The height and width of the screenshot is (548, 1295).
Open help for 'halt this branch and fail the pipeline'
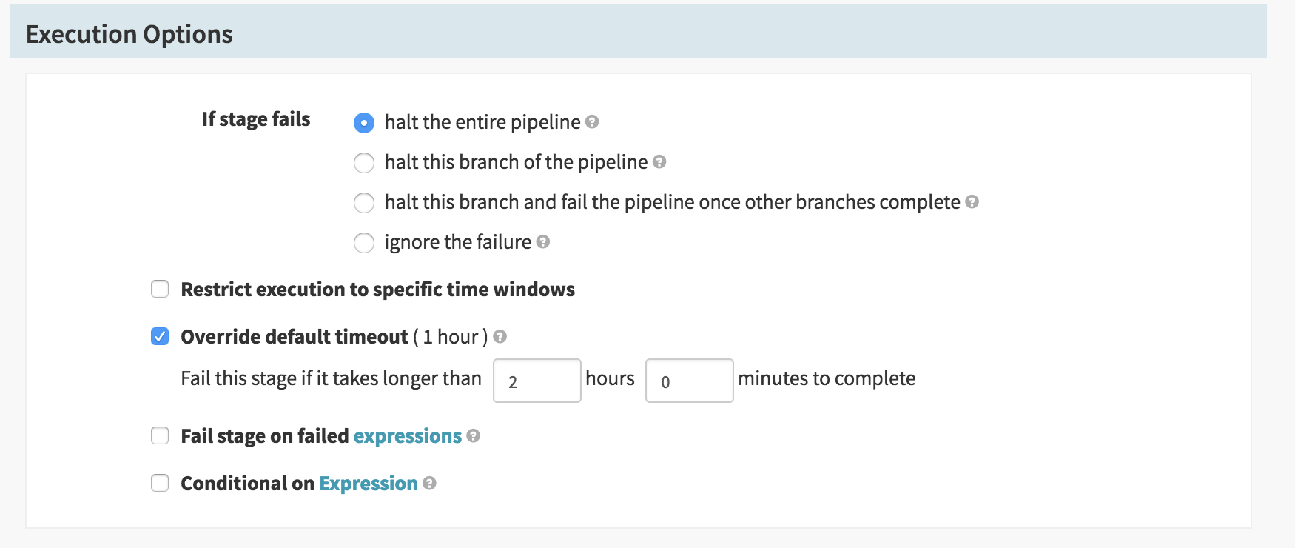pos(972,202)
